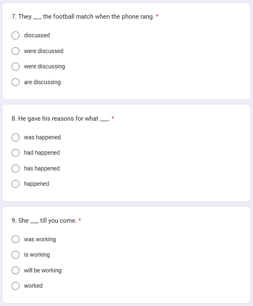253x306 pixels.
Task: Choose 'was working' for question 9
Action: tap(16, 239)
